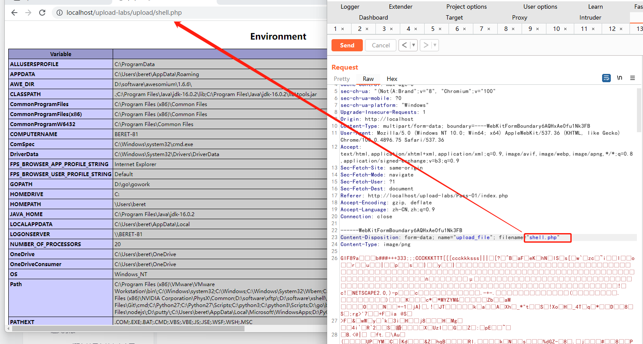Click the browser address bar URL
643x344 pixels.
tap(124, 13)
